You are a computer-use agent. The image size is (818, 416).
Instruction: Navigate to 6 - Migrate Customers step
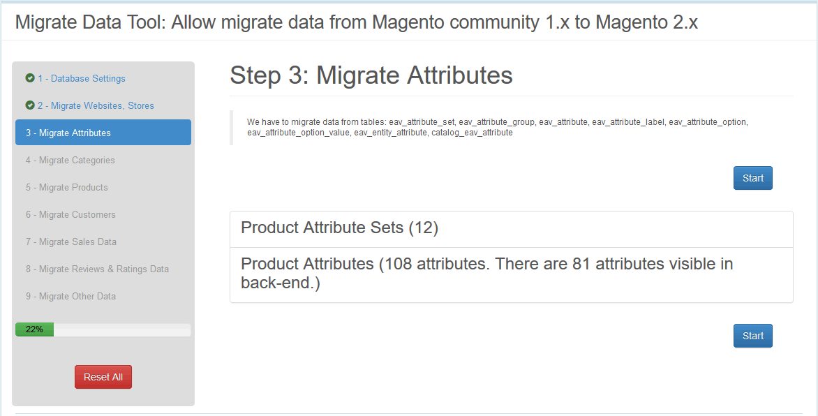coord(70,214)
